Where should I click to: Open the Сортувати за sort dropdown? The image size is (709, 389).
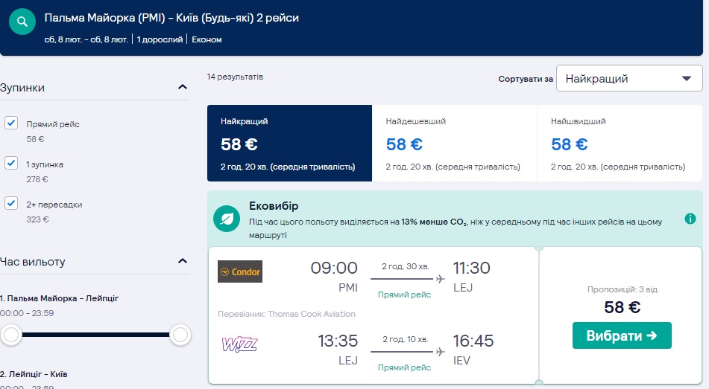point(629,78)
